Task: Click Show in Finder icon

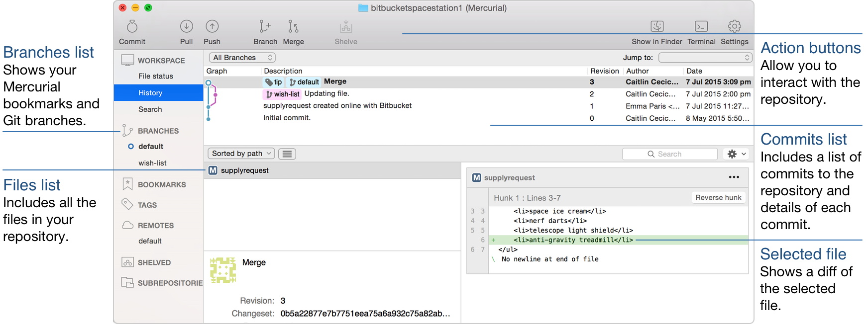Action: (657, 26)
